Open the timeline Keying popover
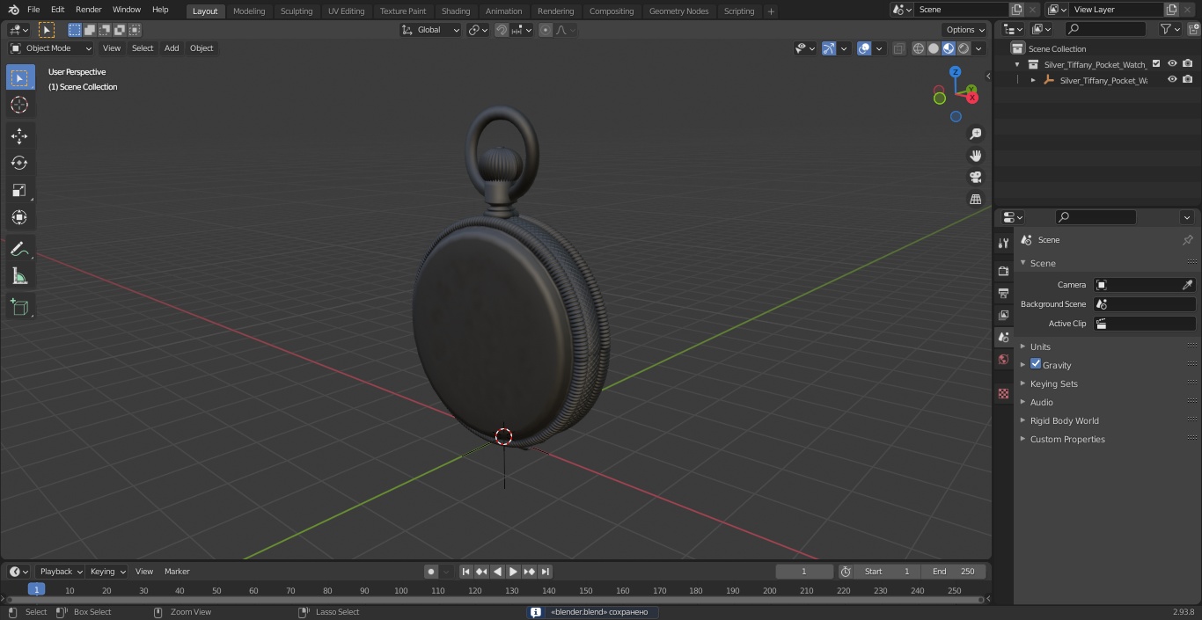 (x=106, y=572)
